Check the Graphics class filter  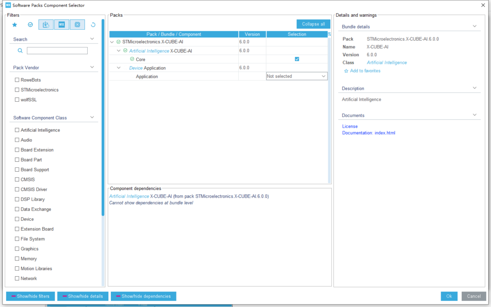pos(17,249)
